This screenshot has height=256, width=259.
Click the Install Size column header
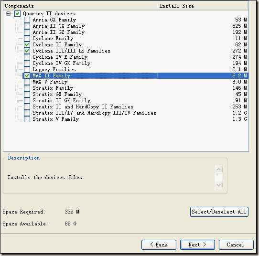pyautogui.click(x=203, y=6)
